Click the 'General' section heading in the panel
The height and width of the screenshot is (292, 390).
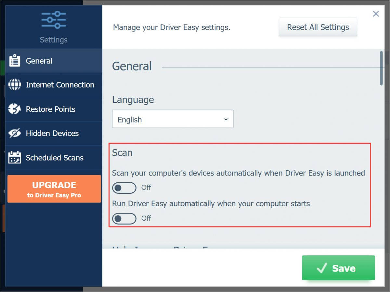tap(132, 66)
